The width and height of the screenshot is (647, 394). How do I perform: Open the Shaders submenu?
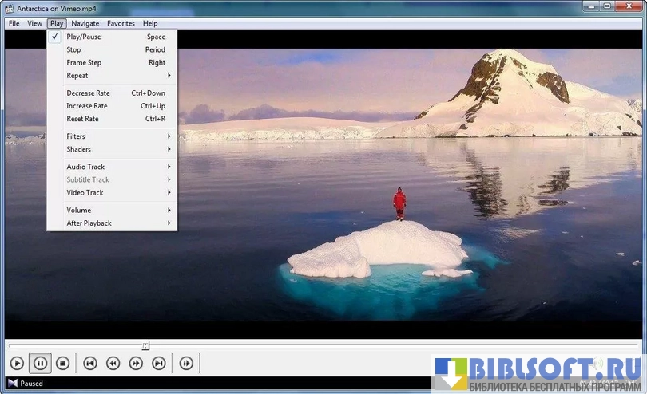coord(78,149)
